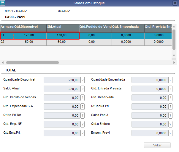Click the Qtd. Reservada value field
Screen dimensions: 179x152
click(150, 98)
